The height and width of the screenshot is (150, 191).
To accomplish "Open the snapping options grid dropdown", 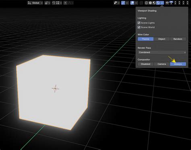I will tap(59, 3).
